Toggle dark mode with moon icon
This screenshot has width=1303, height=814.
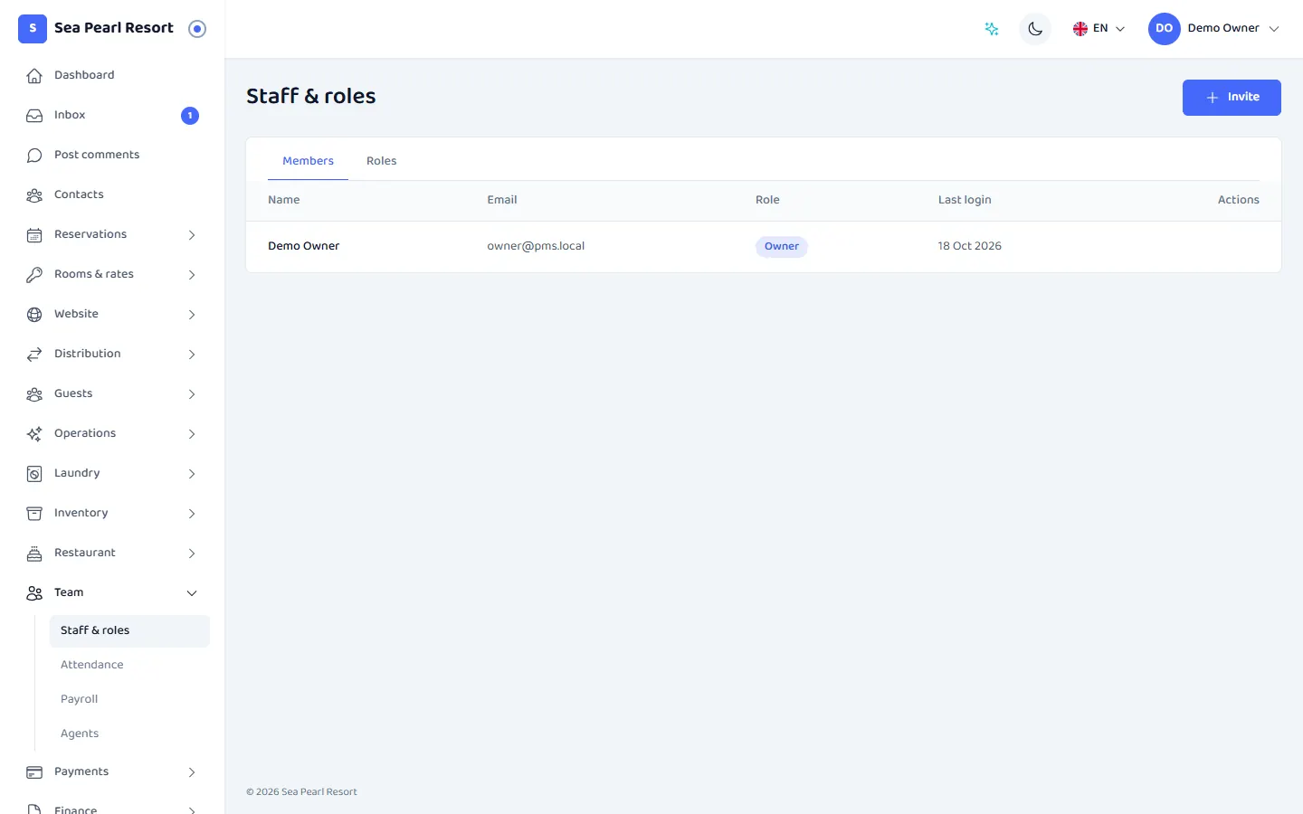point(1035,29)
